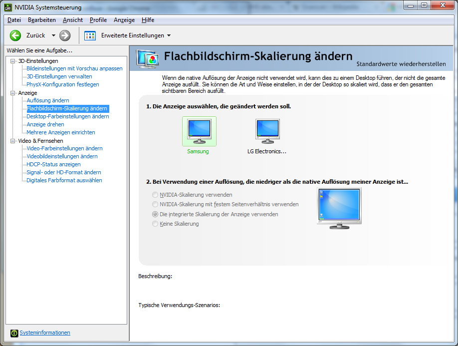This screenshot has height=346, width=458.
Task: Click the Wählen Sie eine Aufgabe... heading
Action: click(39, 50)
